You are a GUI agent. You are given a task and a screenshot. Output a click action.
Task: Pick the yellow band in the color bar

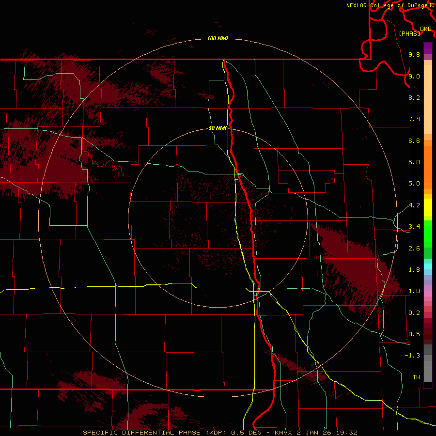click(x=428, y=207)
